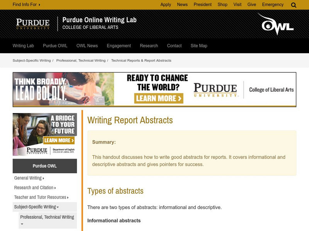Expand General Writing sidebar section
309x231 pixels.
[x=29, y=178]
